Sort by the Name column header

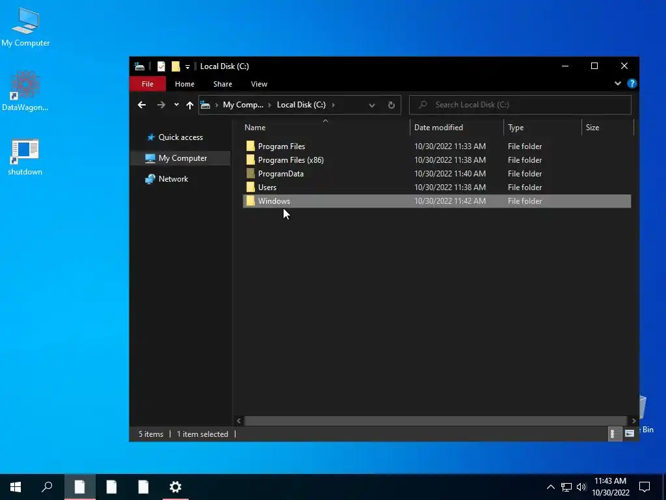coord(326,128)
